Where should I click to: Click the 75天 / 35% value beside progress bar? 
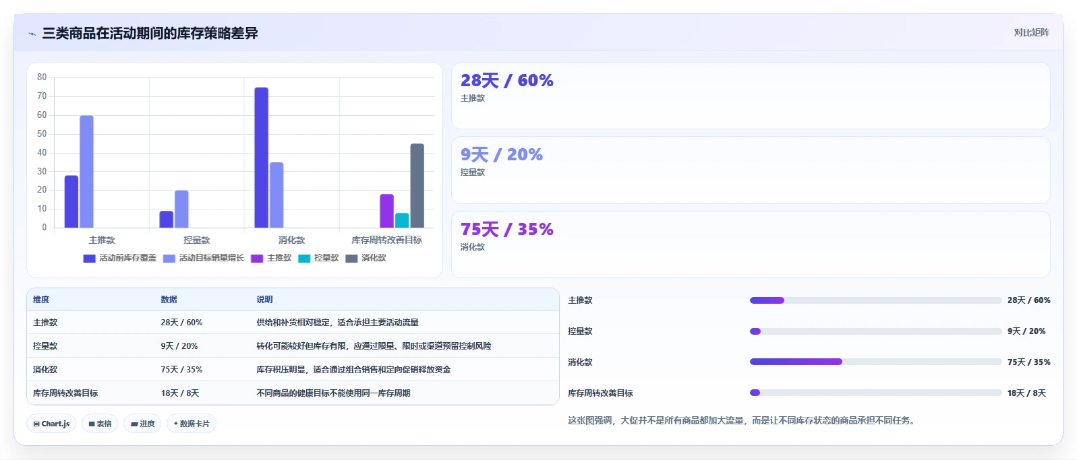tap(1028, 362)
